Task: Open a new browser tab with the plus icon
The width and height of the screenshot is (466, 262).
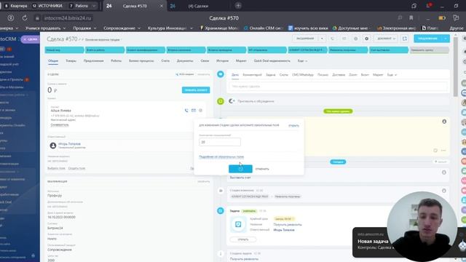Action: (238, 6)
